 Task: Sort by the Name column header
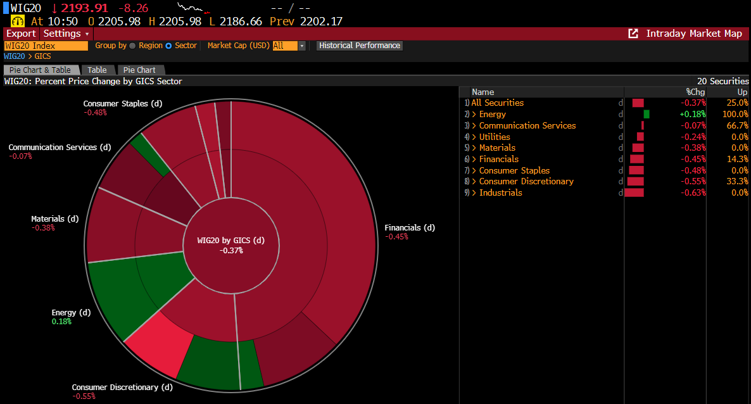point(483,92)
